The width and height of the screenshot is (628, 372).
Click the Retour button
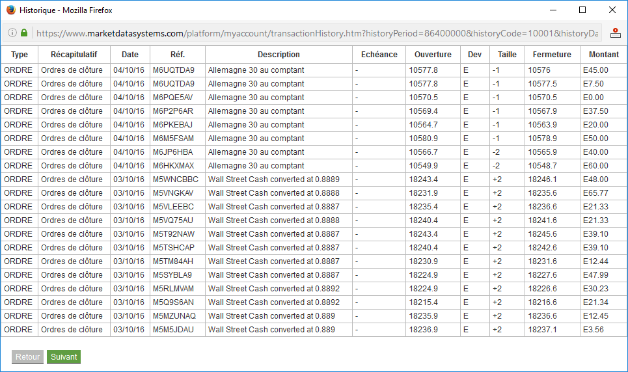[27, 357]
